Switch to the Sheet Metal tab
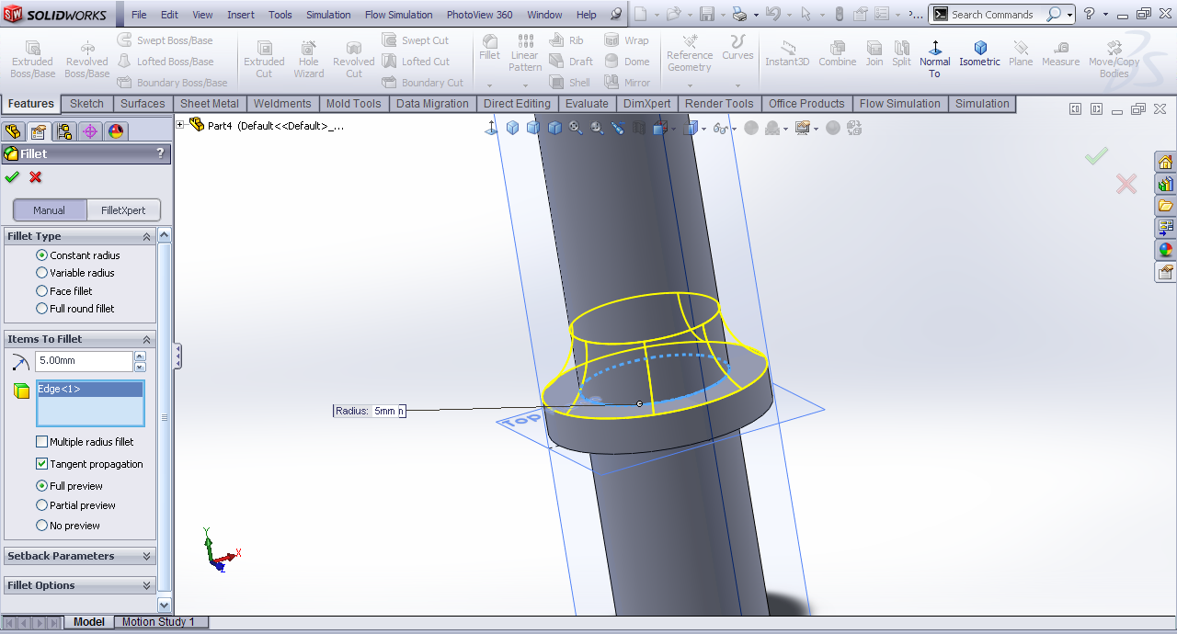Viewport: 1177px width, 634px height. 209,104
